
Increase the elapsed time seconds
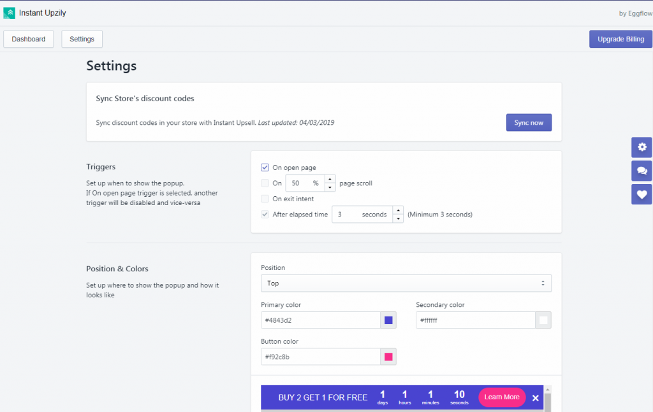click(398, 210)
